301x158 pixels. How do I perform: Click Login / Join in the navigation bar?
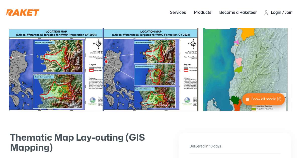(281, 13)
